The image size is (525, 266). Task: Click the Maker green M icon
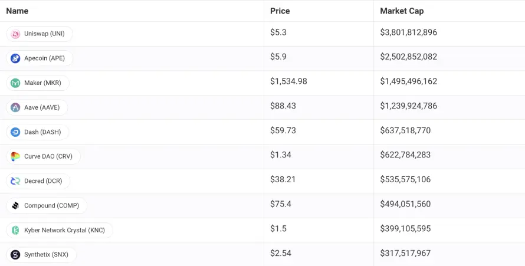15,83
